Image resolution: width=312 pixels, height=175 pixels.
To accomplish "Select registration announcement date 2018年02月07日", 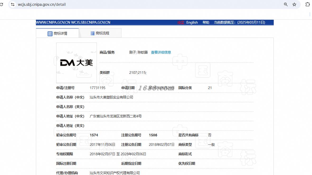I will click(162, 145).
